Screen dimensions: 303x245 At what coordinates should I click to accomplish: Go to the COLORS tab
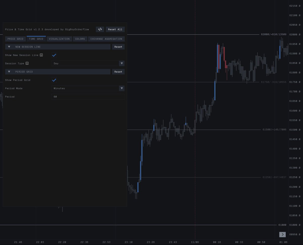[x=80, y=39]
